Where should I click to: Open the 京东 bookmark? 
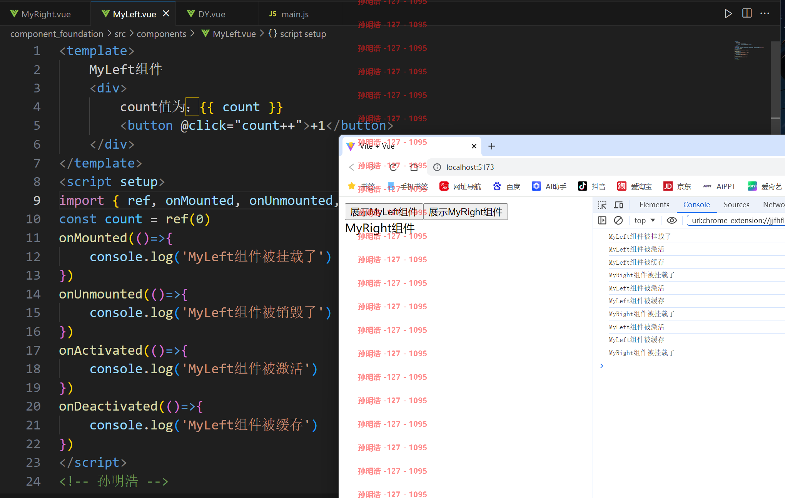click(677, 186)
